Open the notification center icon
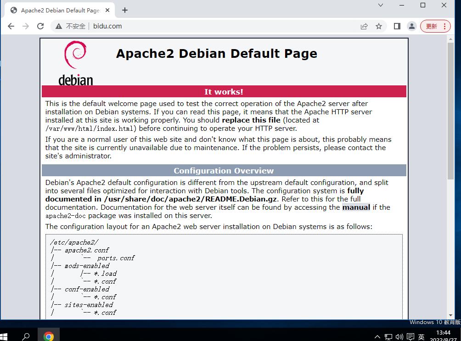This screenshot has height=341, width=461. 410,337
